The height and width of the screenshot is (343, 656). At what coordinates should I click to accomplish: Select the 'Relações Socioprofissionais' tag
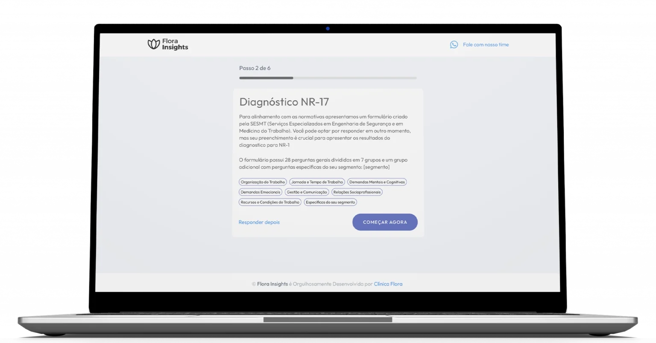tap(357, 192)
